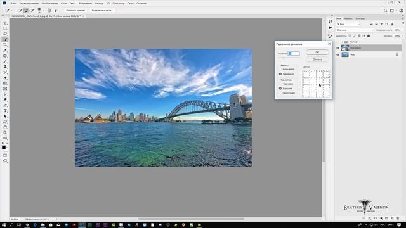The image size is (406, 228).
Task: Open the layer filter kind dropdown
Action: [x=348, y=24]
